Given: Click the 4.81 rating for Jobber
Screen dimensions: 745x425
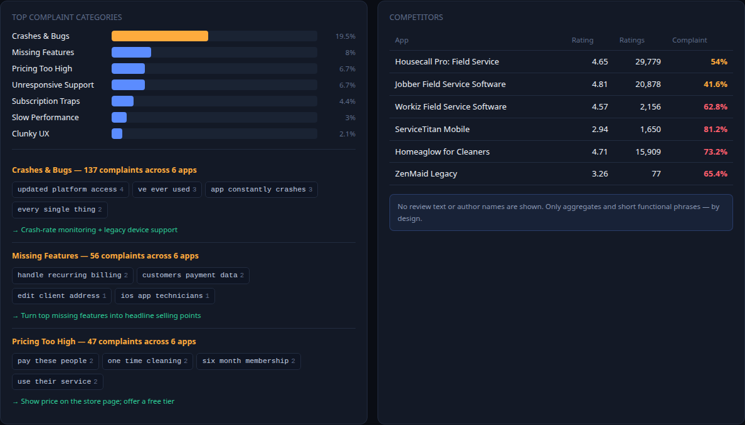Looking at the screenshot, I should pos(600,84).
